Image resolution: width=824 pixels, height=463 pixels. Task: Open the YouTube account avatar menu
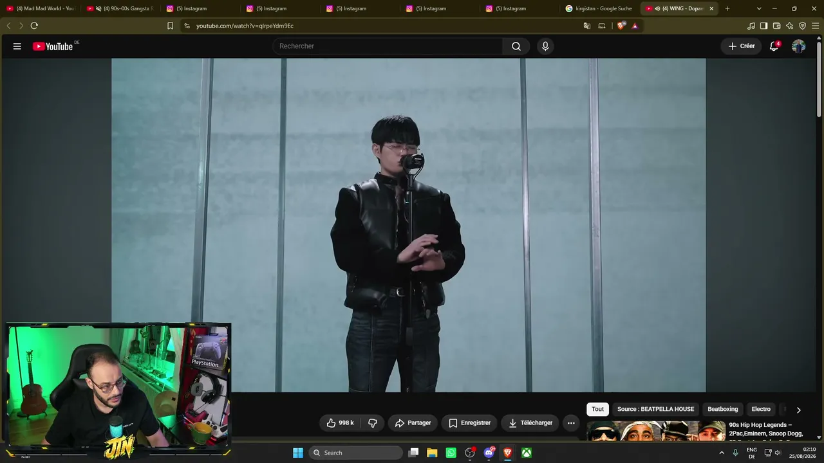798,46
